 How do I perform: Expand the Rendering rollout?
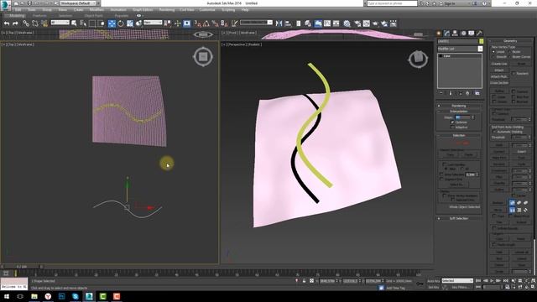point(459,106)
